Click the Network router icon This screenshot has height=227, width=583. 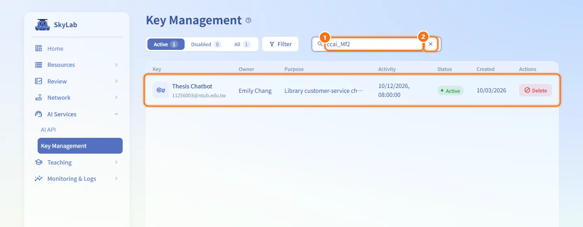pyautogui.click(x=39, y=98)
